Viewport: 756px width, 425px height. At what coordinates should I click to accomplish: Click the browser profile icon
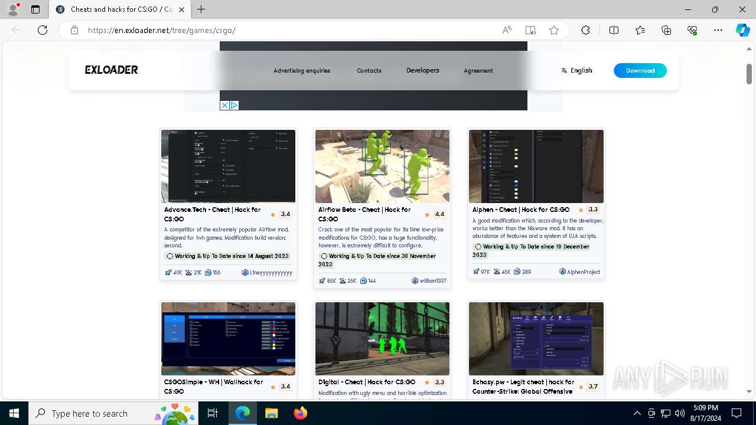click(12, 9)
